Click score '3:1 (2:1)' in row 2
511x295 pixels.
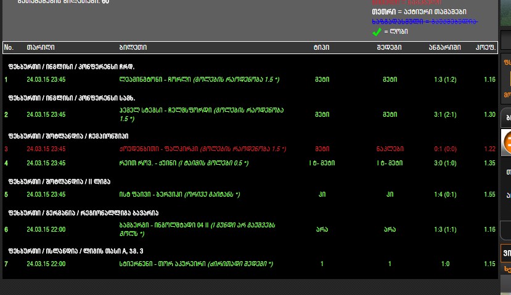click(445, 115)
